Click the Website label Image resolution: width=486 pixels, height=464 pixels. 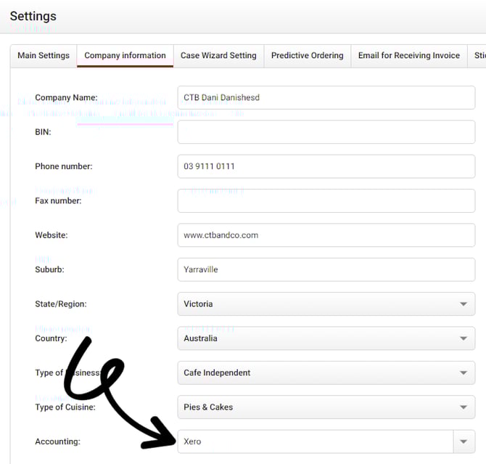52,235
